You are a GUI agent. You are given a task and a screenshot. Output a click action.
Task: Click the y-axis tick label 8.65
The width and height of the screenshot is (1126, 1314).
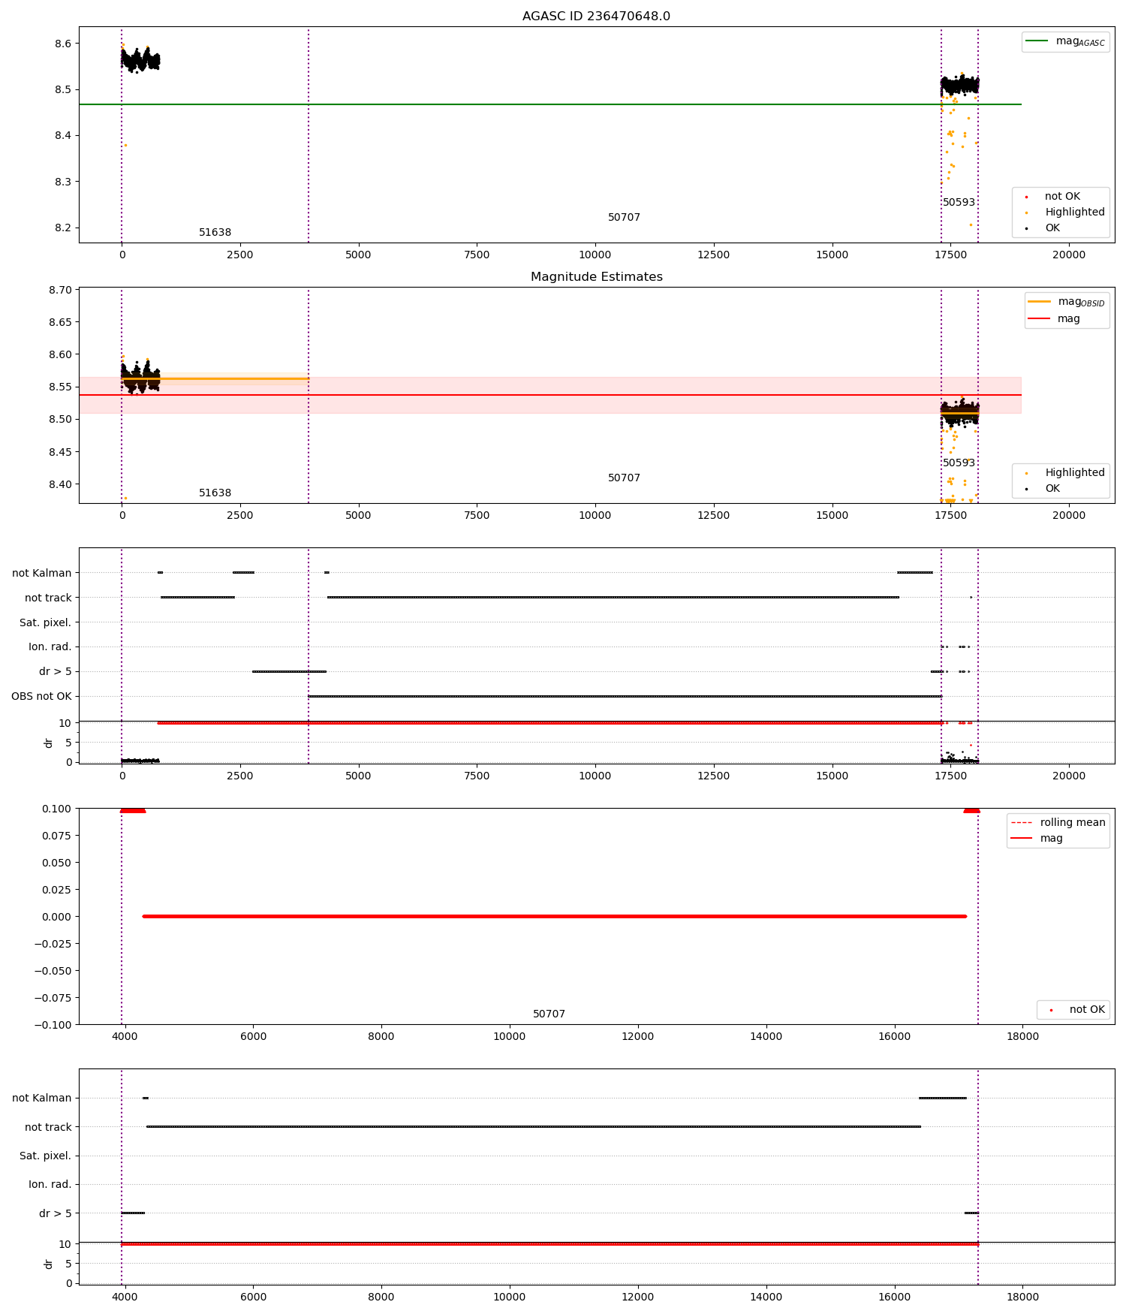(61, 322)
